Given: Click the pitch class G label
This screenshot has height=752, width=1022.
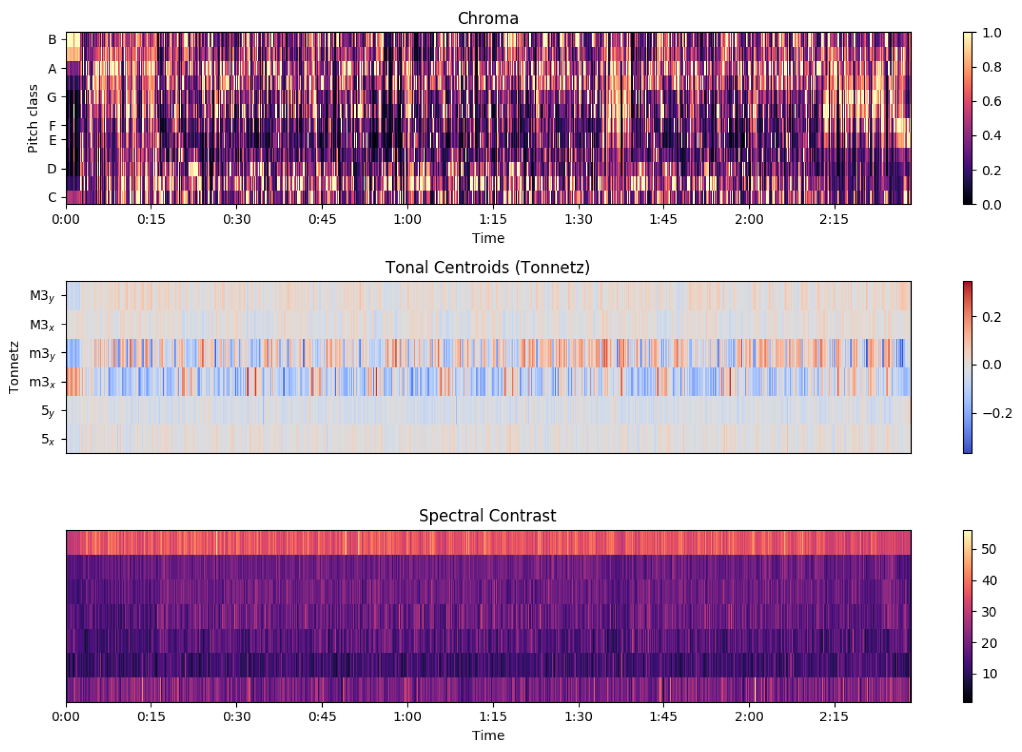Looking at the screenshot, I should click(53, 97).
